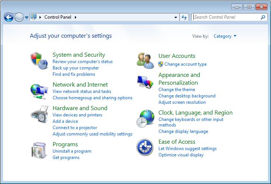Open Network and Internet heading
Image resolution: width=271 pixels, height=184 pixels.
point(80,85)
